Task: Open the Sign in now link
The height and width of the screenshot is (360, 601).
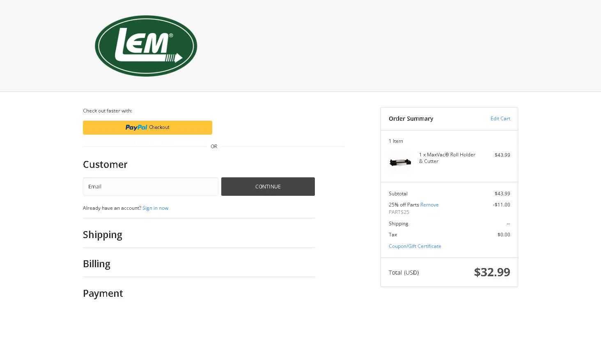Action: point(155,208)
